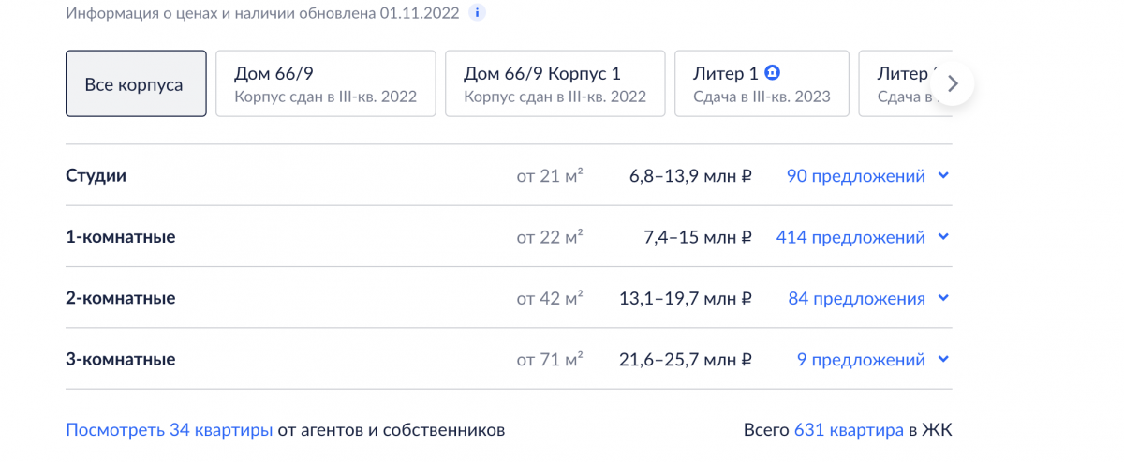Expand the 1-комнатные offers chevron

(x=943, y=237)
